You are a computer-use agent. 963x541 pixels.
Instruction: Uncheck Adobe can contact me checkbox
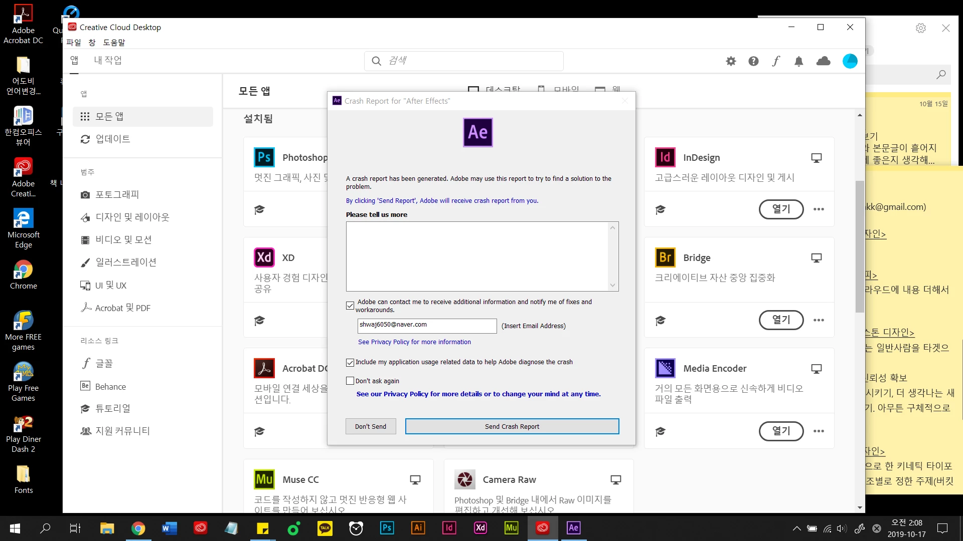coord(350,306)
